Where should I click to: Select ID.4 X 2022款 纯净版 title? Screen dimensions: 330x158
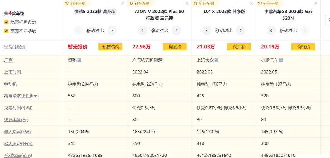point(224,12)
